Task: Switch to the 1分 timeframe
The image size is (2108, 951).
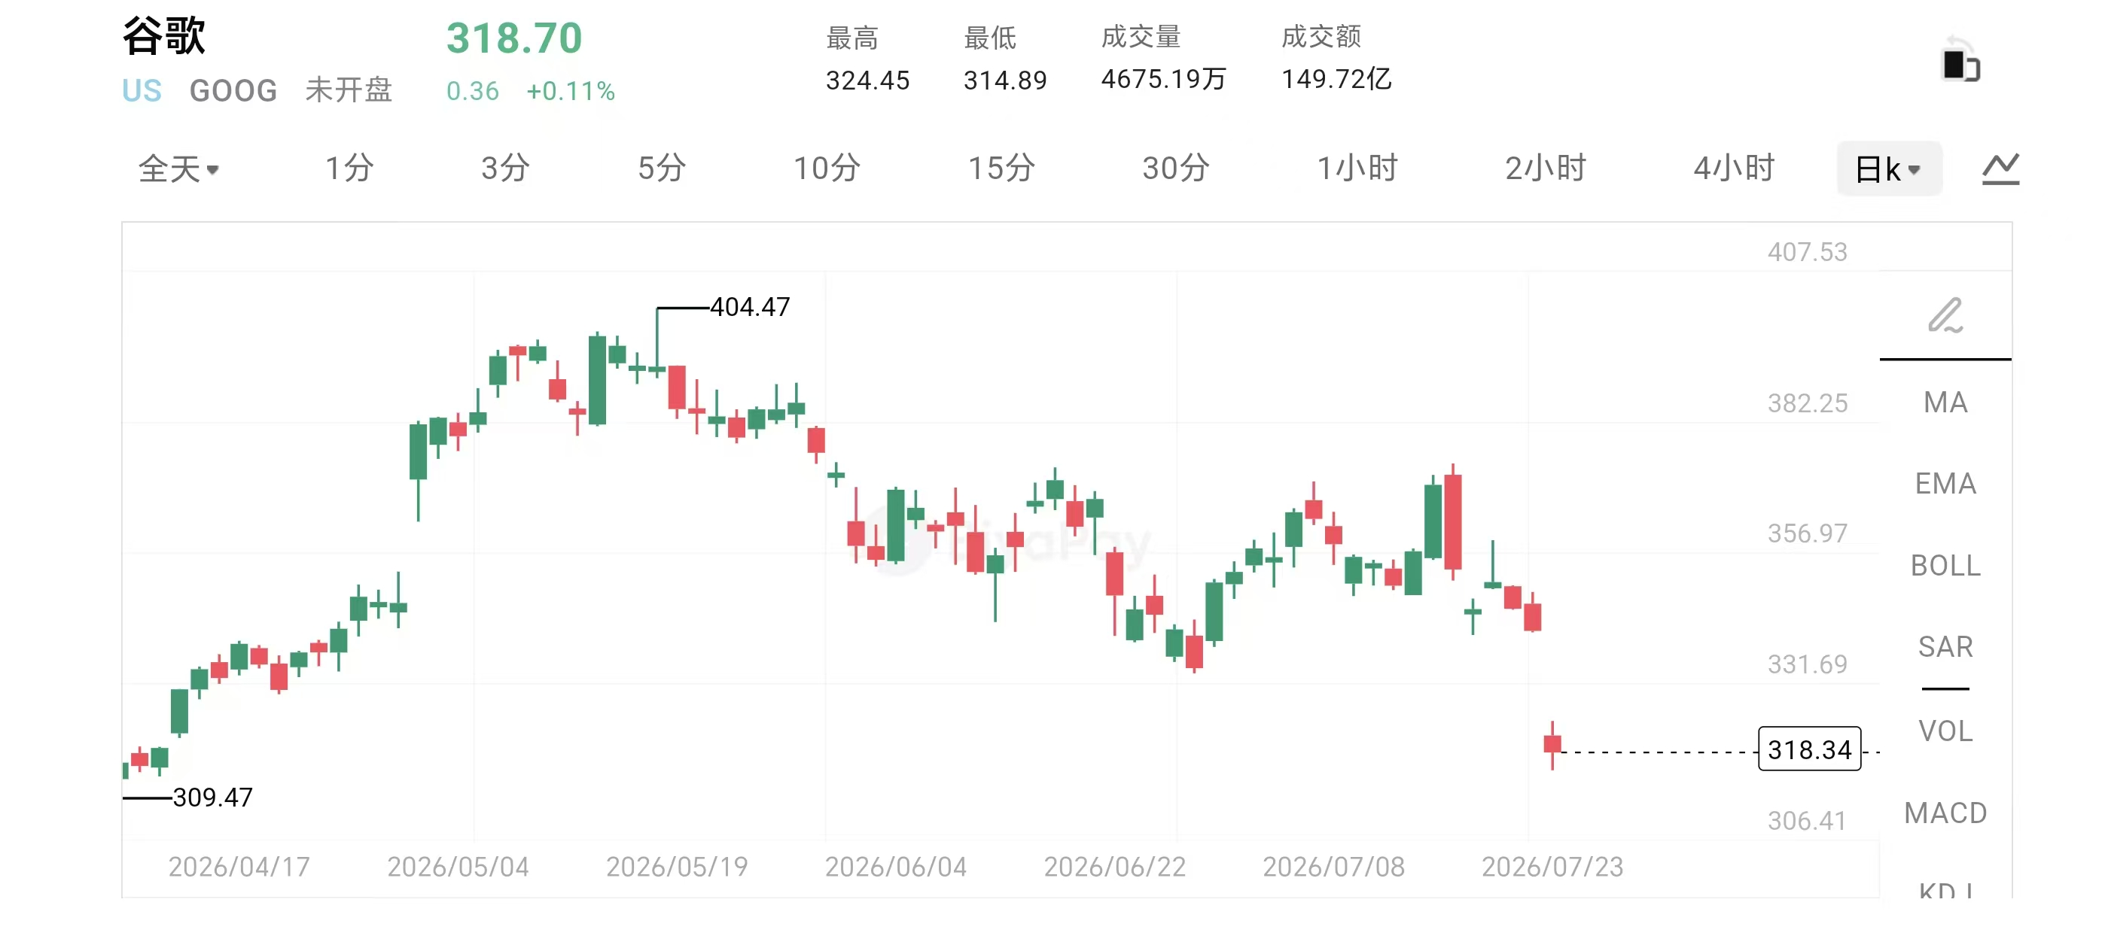Action: pyautogui.click(x=349, y=169)
